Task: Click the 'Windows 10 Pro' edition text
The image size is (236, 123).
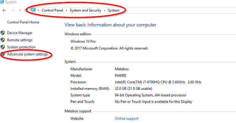Action: 83,41
